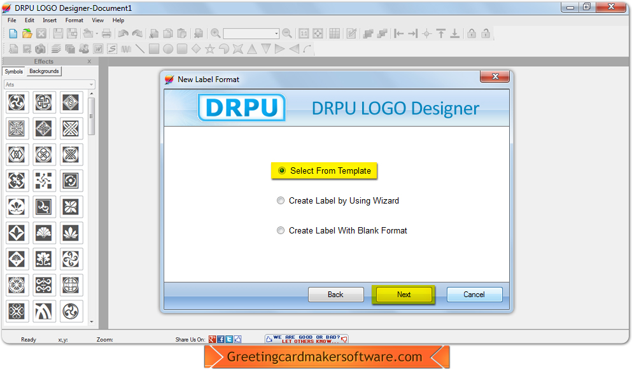Click the Facebook share icon

click(x=221, y=339)
